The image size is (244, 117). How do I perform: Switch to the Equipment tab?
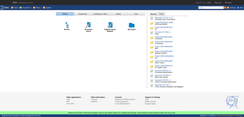pyautogui.click(x=83, y=14)
